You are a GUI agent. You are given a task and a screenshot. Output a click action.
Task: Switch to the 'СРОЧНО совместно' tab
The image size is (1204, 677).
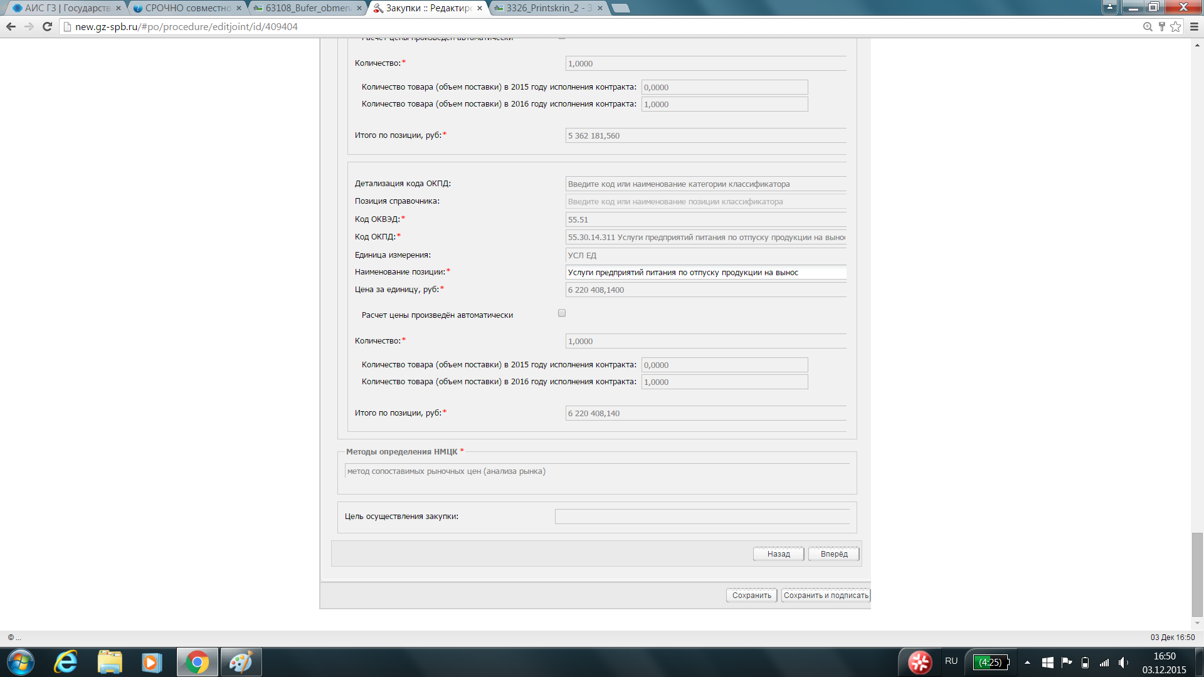186,8
